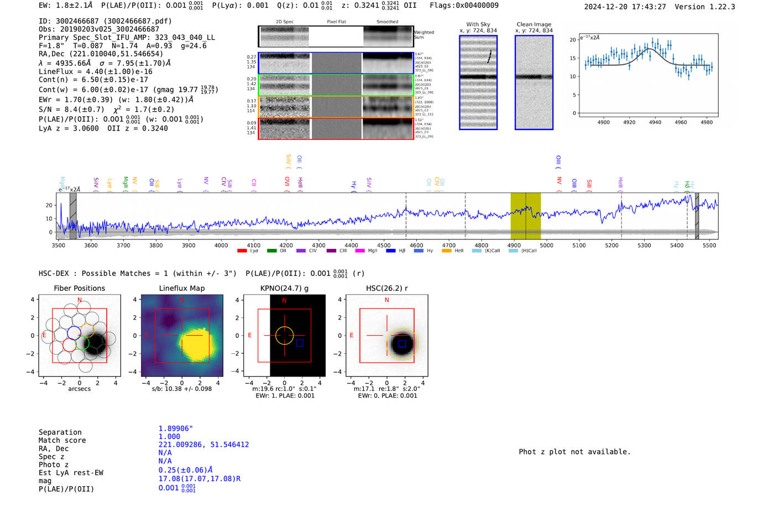Click the EWr = 1.70(±0.39) line
The image size is (774, 527).
pyautogui.click(x=116, y=100)
